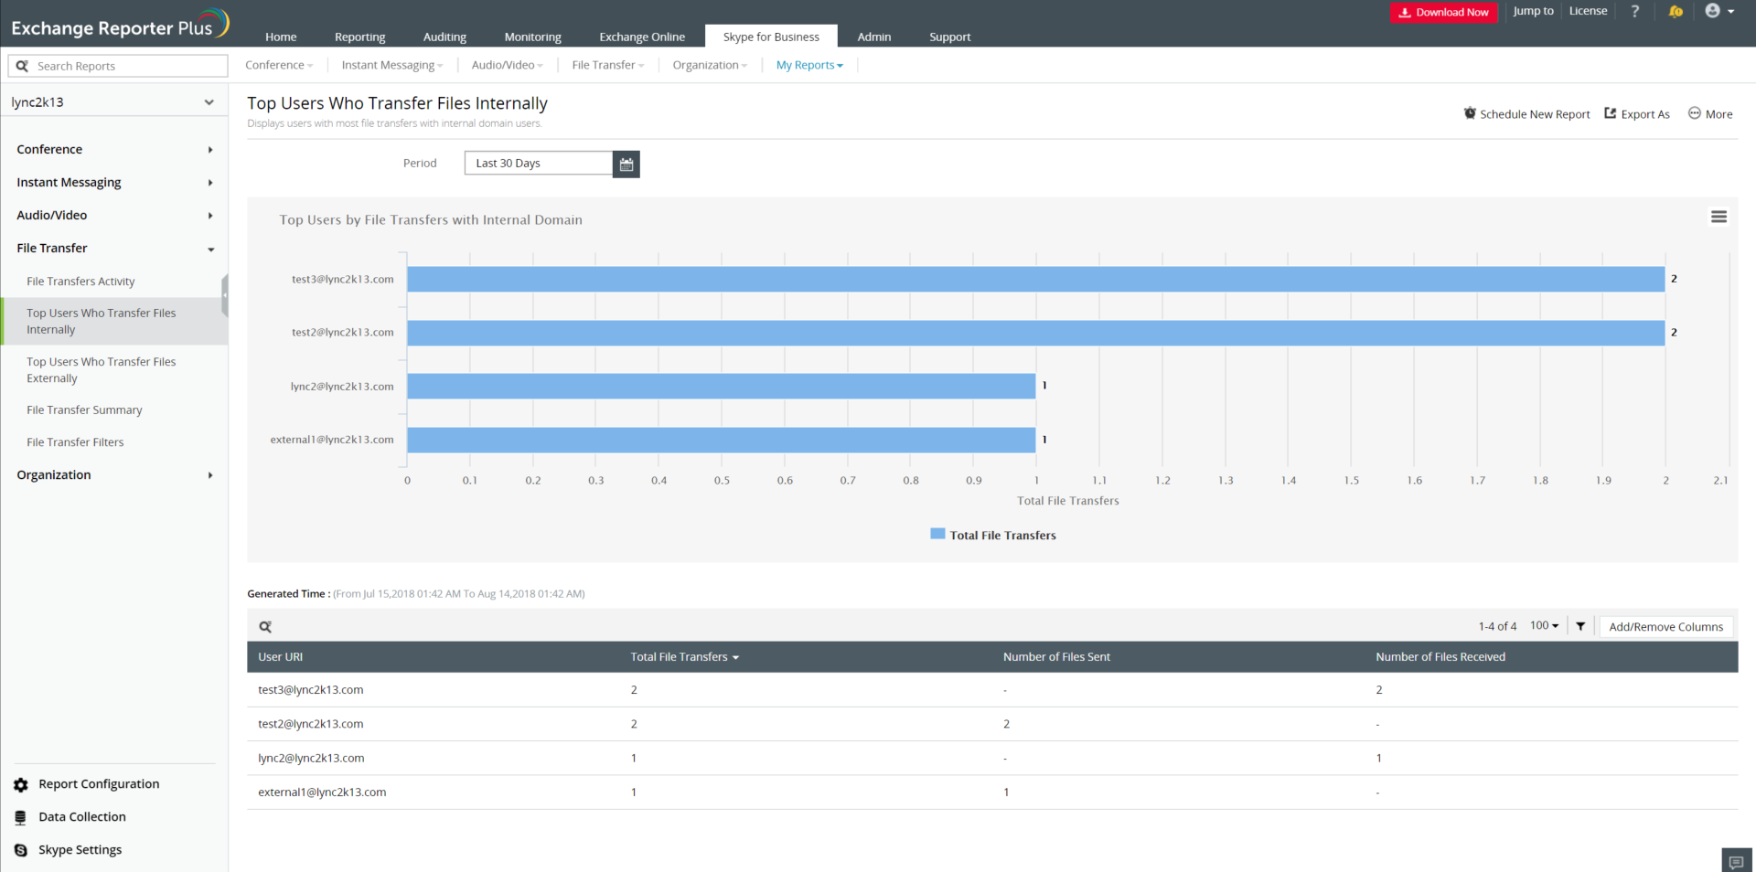Open the 100 rows-per-page dropdown
The image size is (1756, 872).
point(1544,626)
